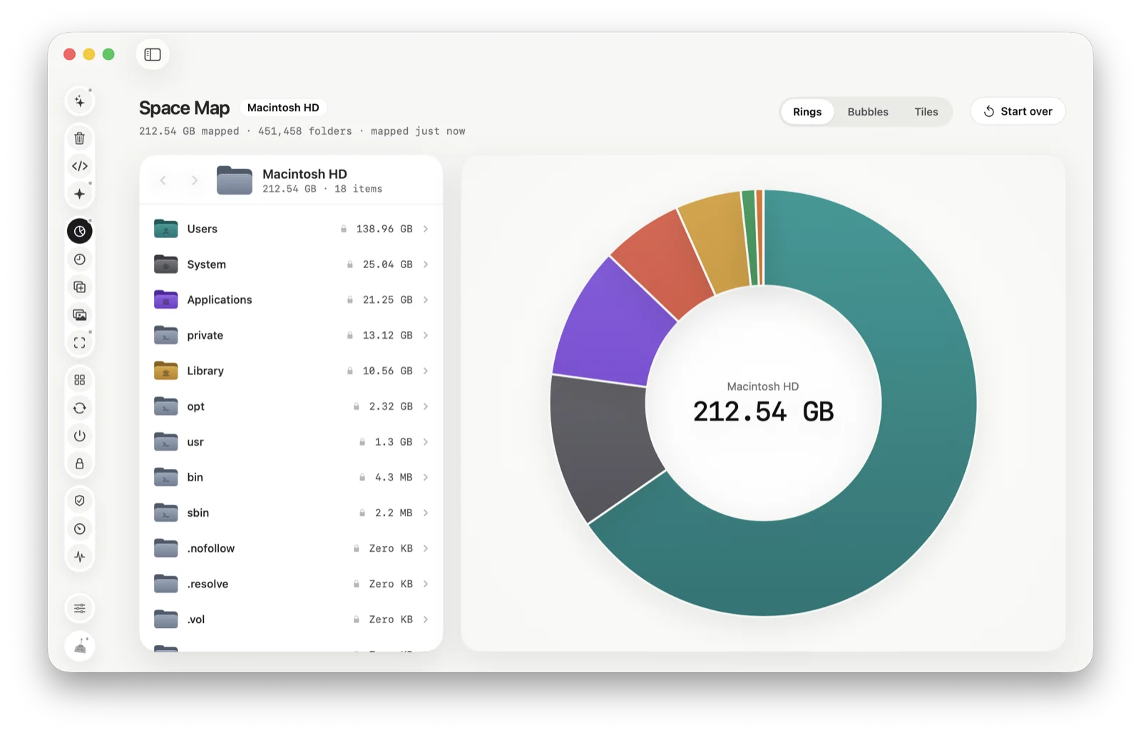Open the sliders settings sidebar icon

coord(80,609)
